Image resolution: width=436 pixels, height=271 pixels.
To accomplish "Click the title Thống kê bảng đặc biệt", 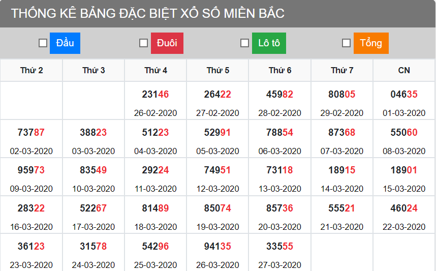I will click(147, 14).
